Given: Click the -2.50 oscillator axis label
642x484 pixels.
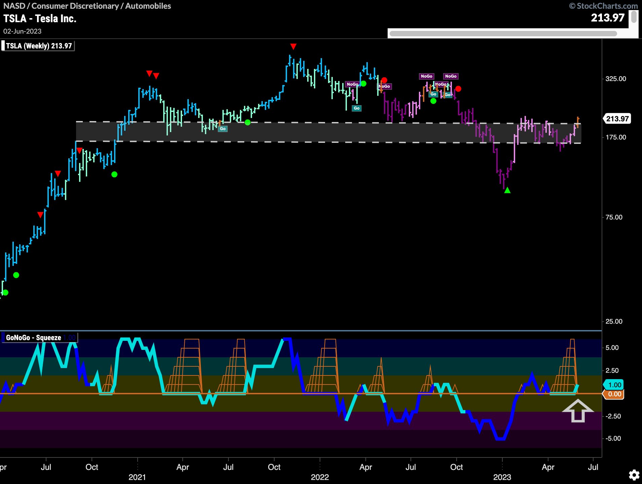Looking at the screenshot, I should click(x=613, y=416).
